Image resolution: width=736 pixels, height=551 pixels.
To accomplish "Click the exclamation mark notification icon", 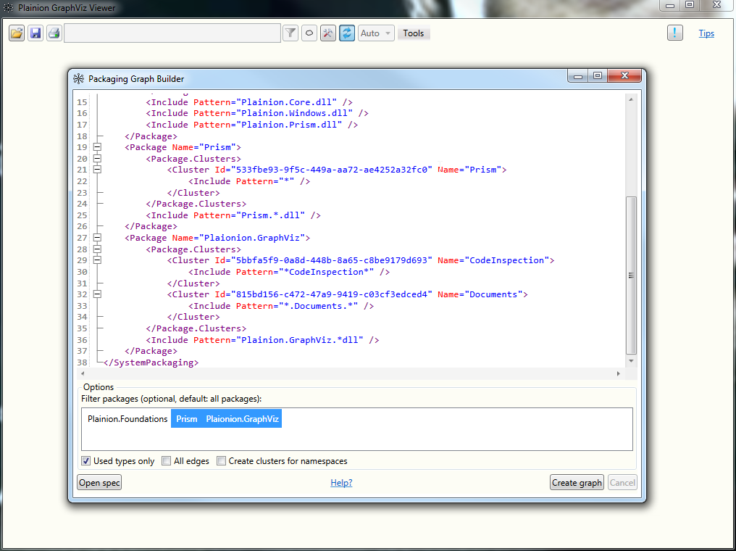I will 675,33.
